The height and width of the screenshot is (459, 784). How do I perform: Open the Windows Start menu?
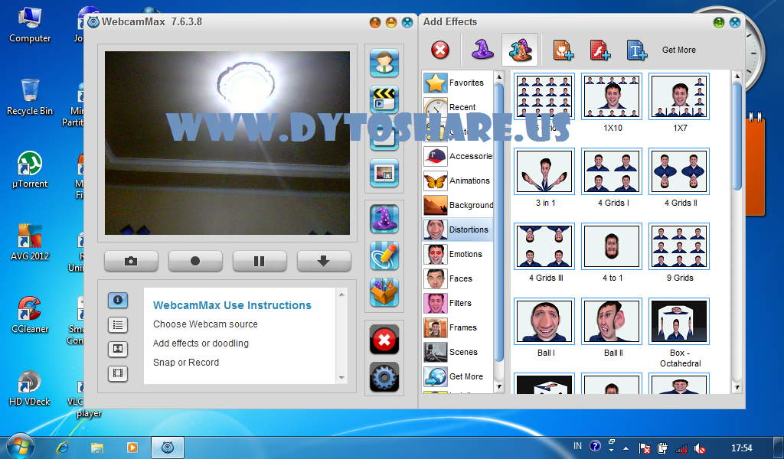(20, 446)
